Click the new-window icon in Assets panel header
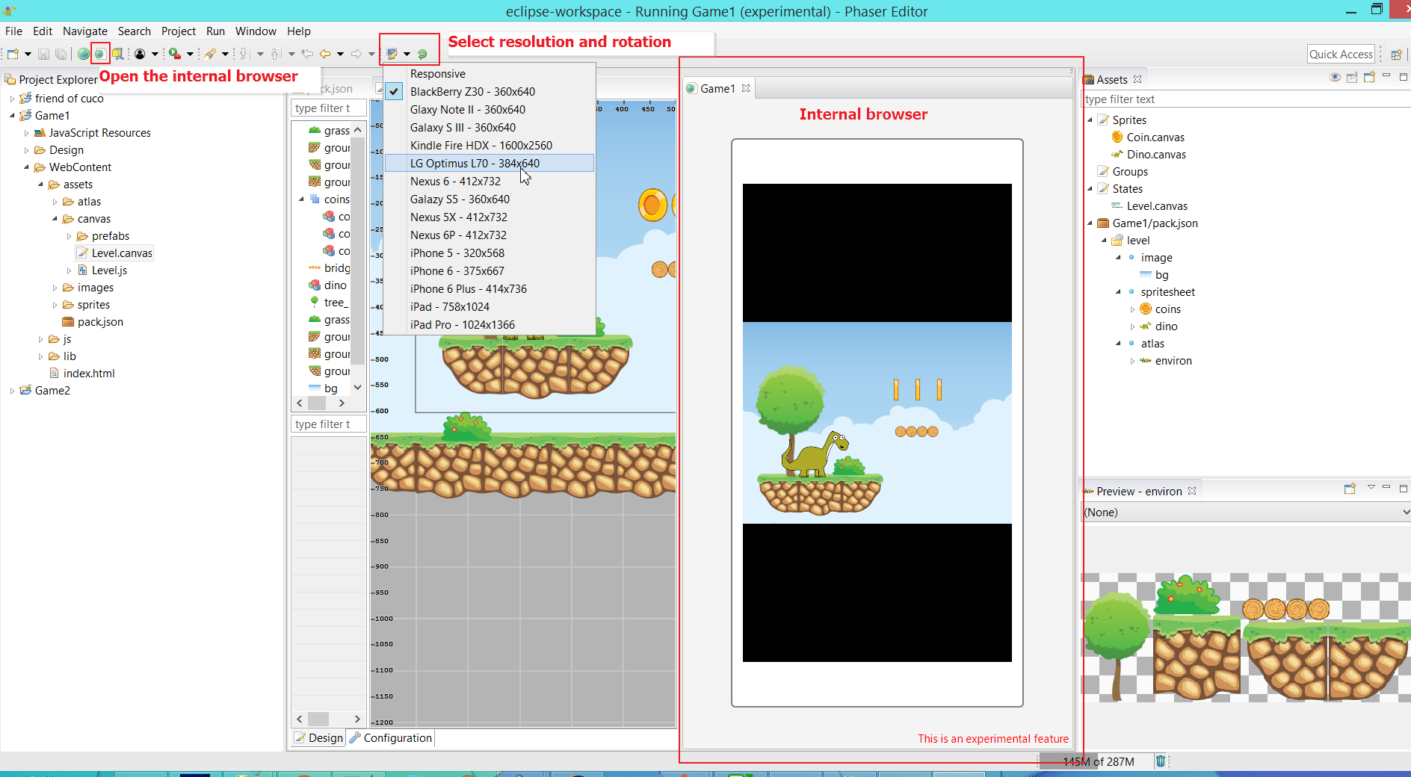 coord(1369,78)
